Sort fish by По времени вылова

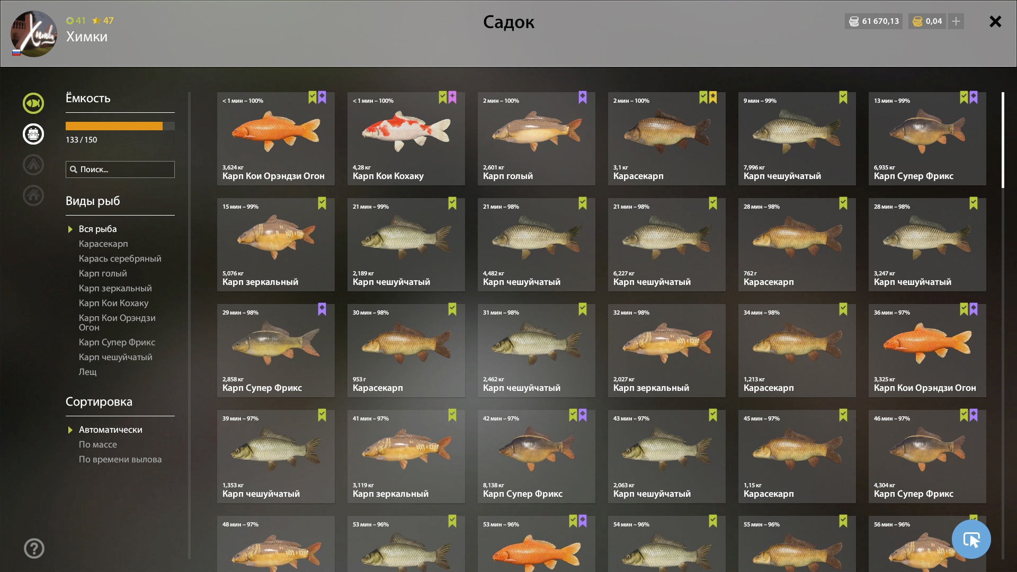[120, 459]
